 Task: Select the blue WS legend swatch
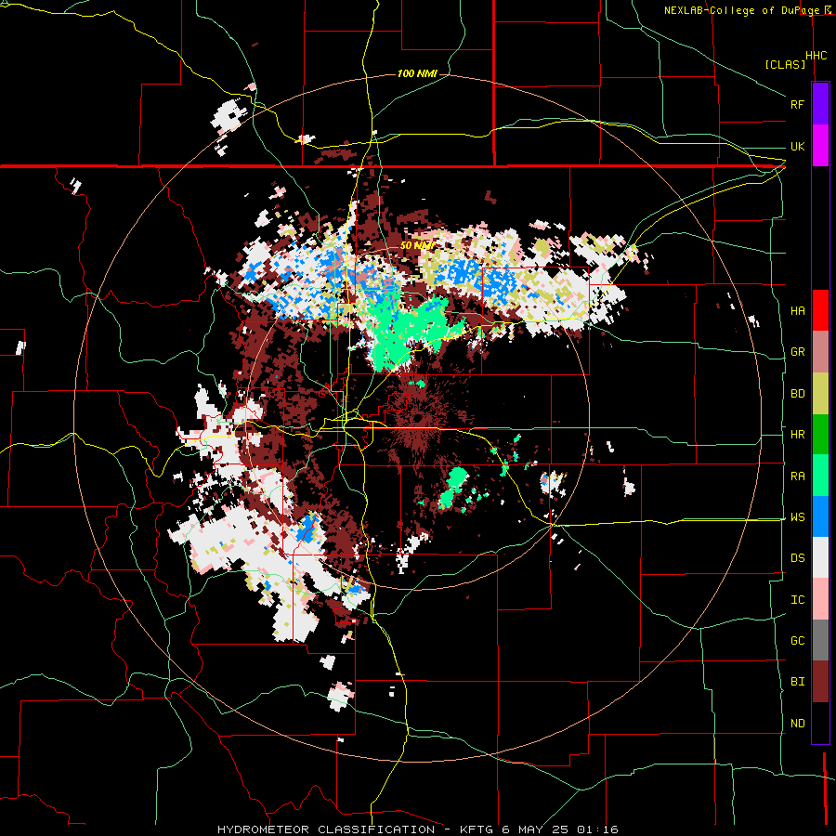click(x=820, y=516)
